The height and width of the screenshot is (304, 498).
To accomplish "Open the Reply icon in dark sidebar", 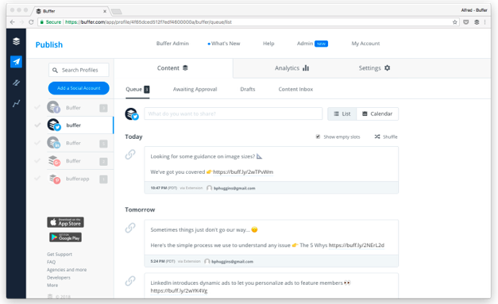I will tap(16, 83).
